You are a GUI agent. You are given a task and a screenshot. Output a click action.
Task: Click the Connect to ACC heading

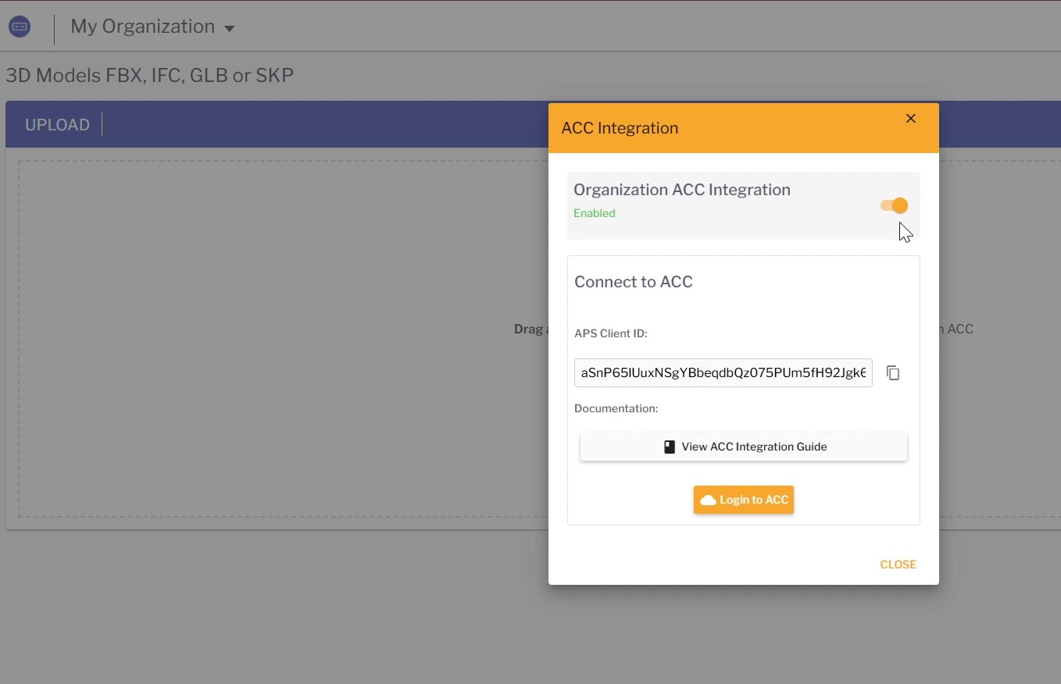634,282
